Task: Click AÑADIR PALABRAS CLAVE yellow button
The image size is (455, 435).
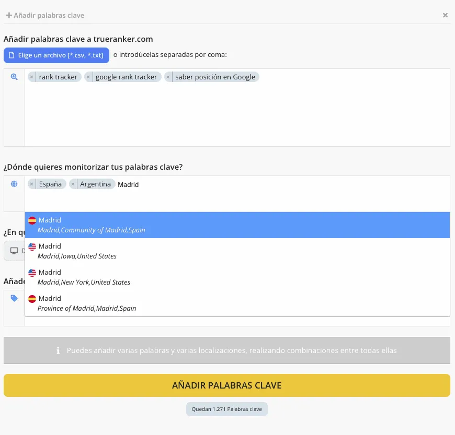Action: coord(227,385)
